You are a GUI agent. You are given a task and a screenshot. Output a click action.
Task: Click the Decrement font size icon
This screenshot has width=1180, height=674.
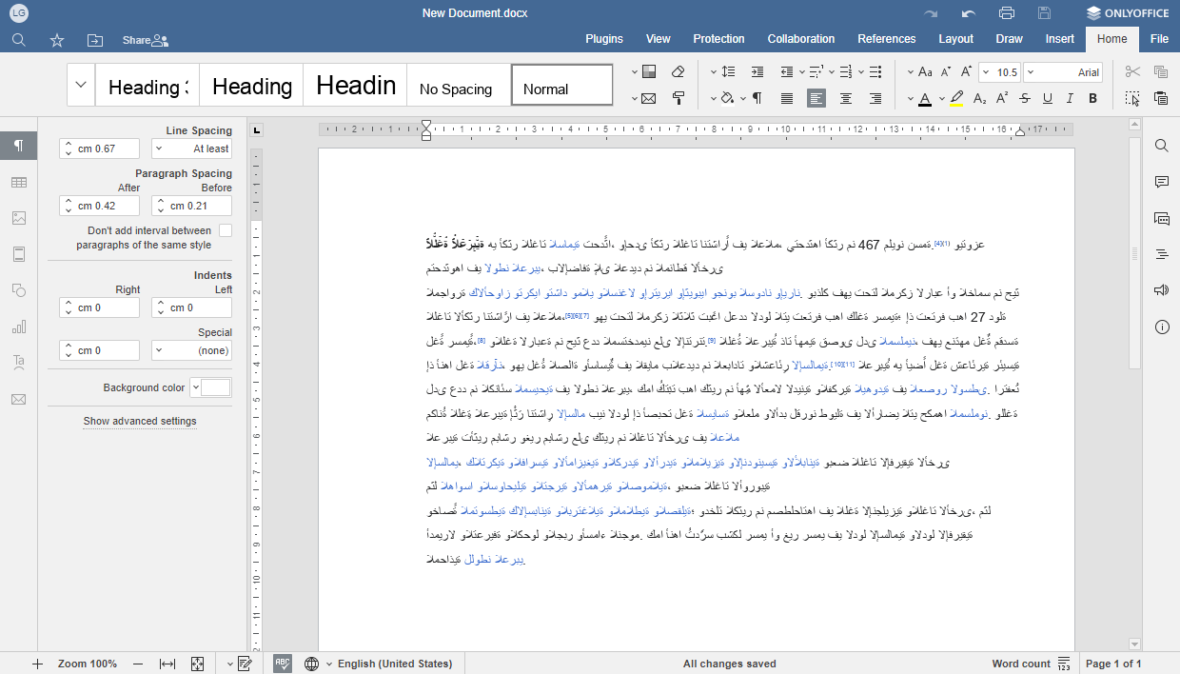(x=946, y=71)
